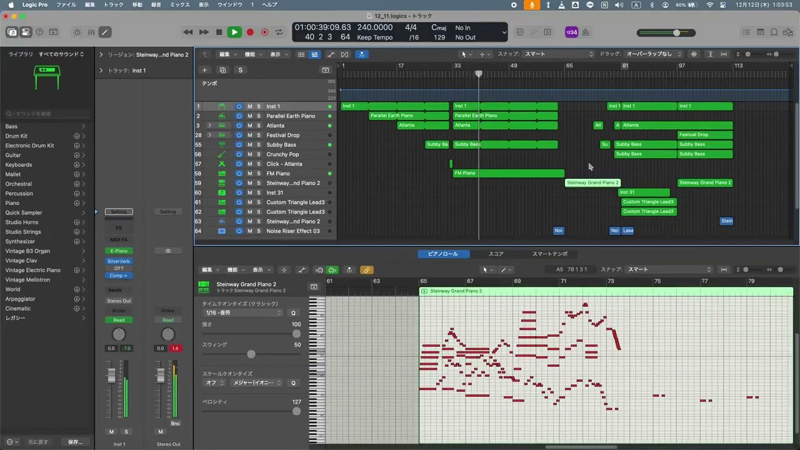Expand the リージョン inspector section

coord(101,54)
